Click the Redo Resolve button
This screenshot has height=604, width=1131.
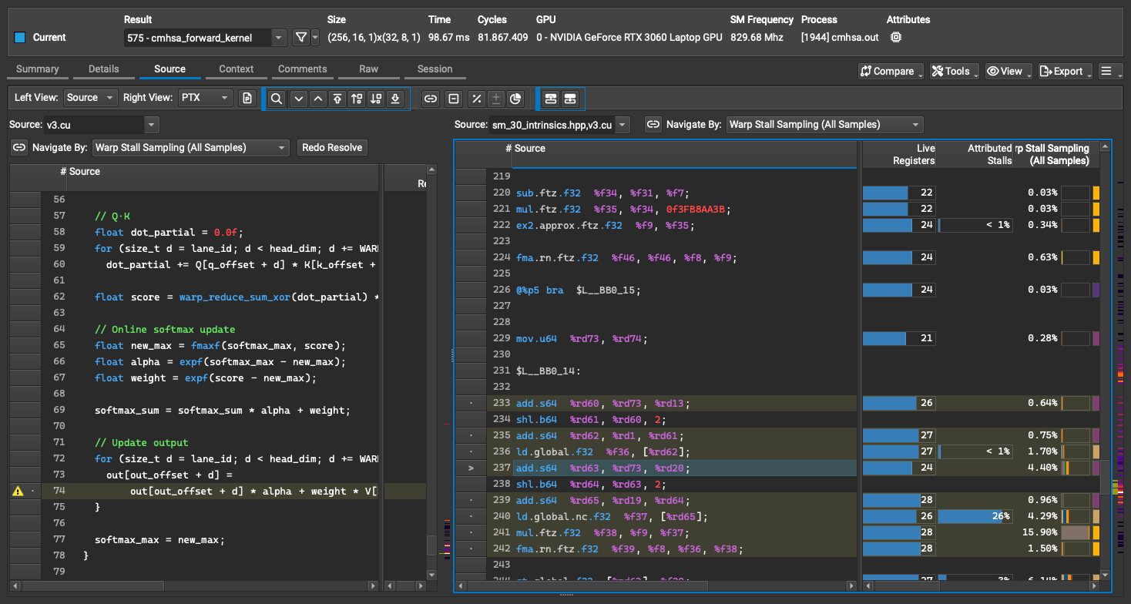click(x=332, y=147)
